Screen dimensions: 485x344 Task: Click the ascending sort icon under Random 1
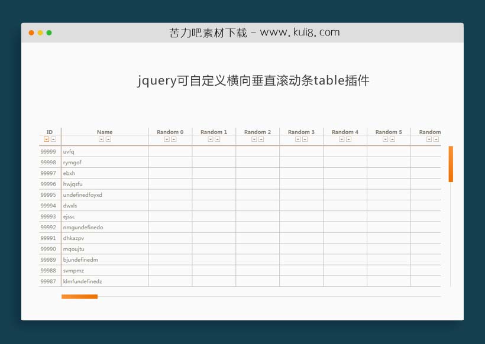click(217, 140)
